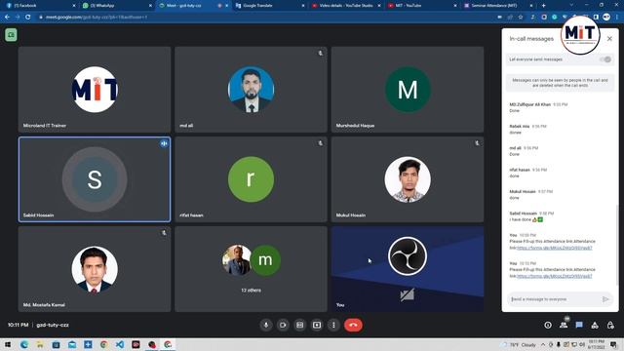624x351 pixels.
Task: Bookmark this page with star icon
Action: point(521,18)
